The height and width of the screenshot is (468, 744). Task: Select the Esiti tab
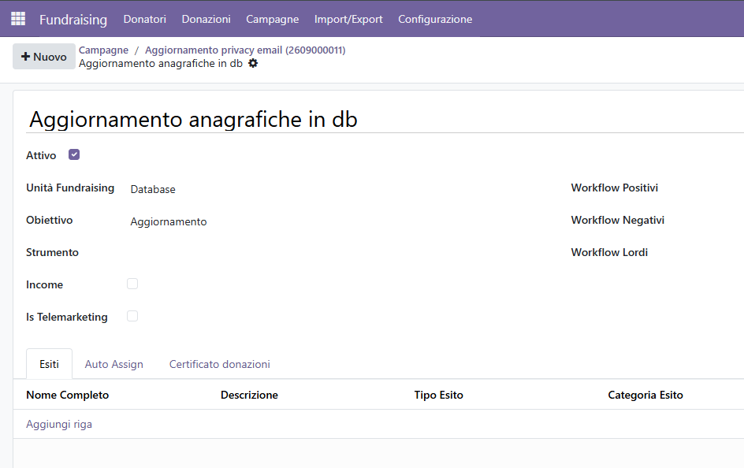pyautogui.click(x=50, y=364)
